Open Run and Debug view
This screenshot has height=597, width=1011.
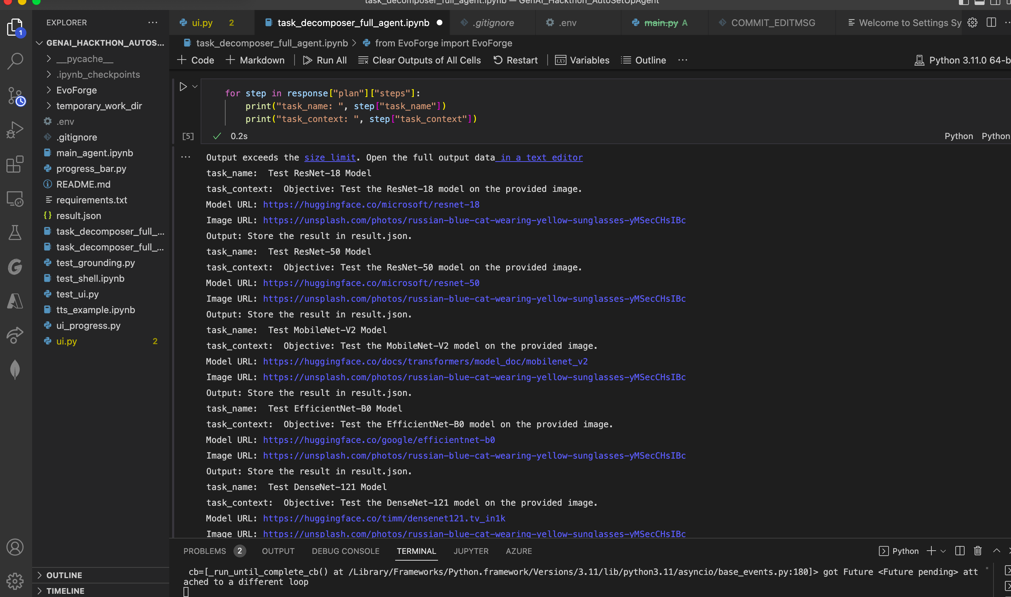coord(15,130)
